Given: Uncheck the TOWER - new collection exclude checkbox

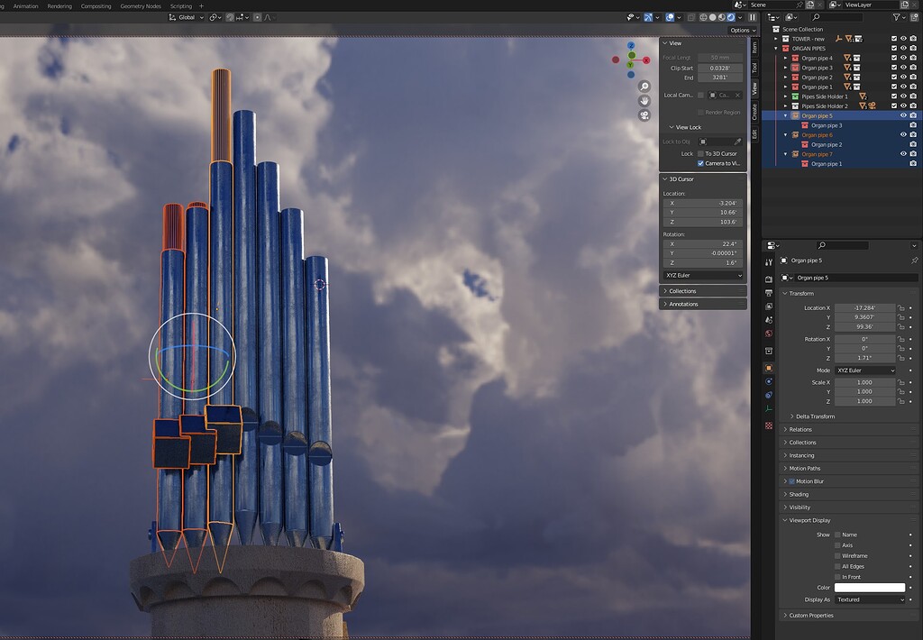Looking at the screenshot, I should pos(894,39).
